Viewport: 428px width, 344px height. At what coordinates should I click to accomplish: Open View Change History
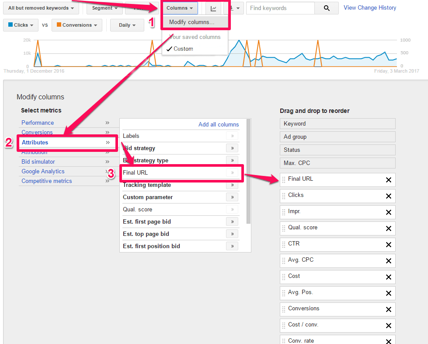(x=369, y=7)
